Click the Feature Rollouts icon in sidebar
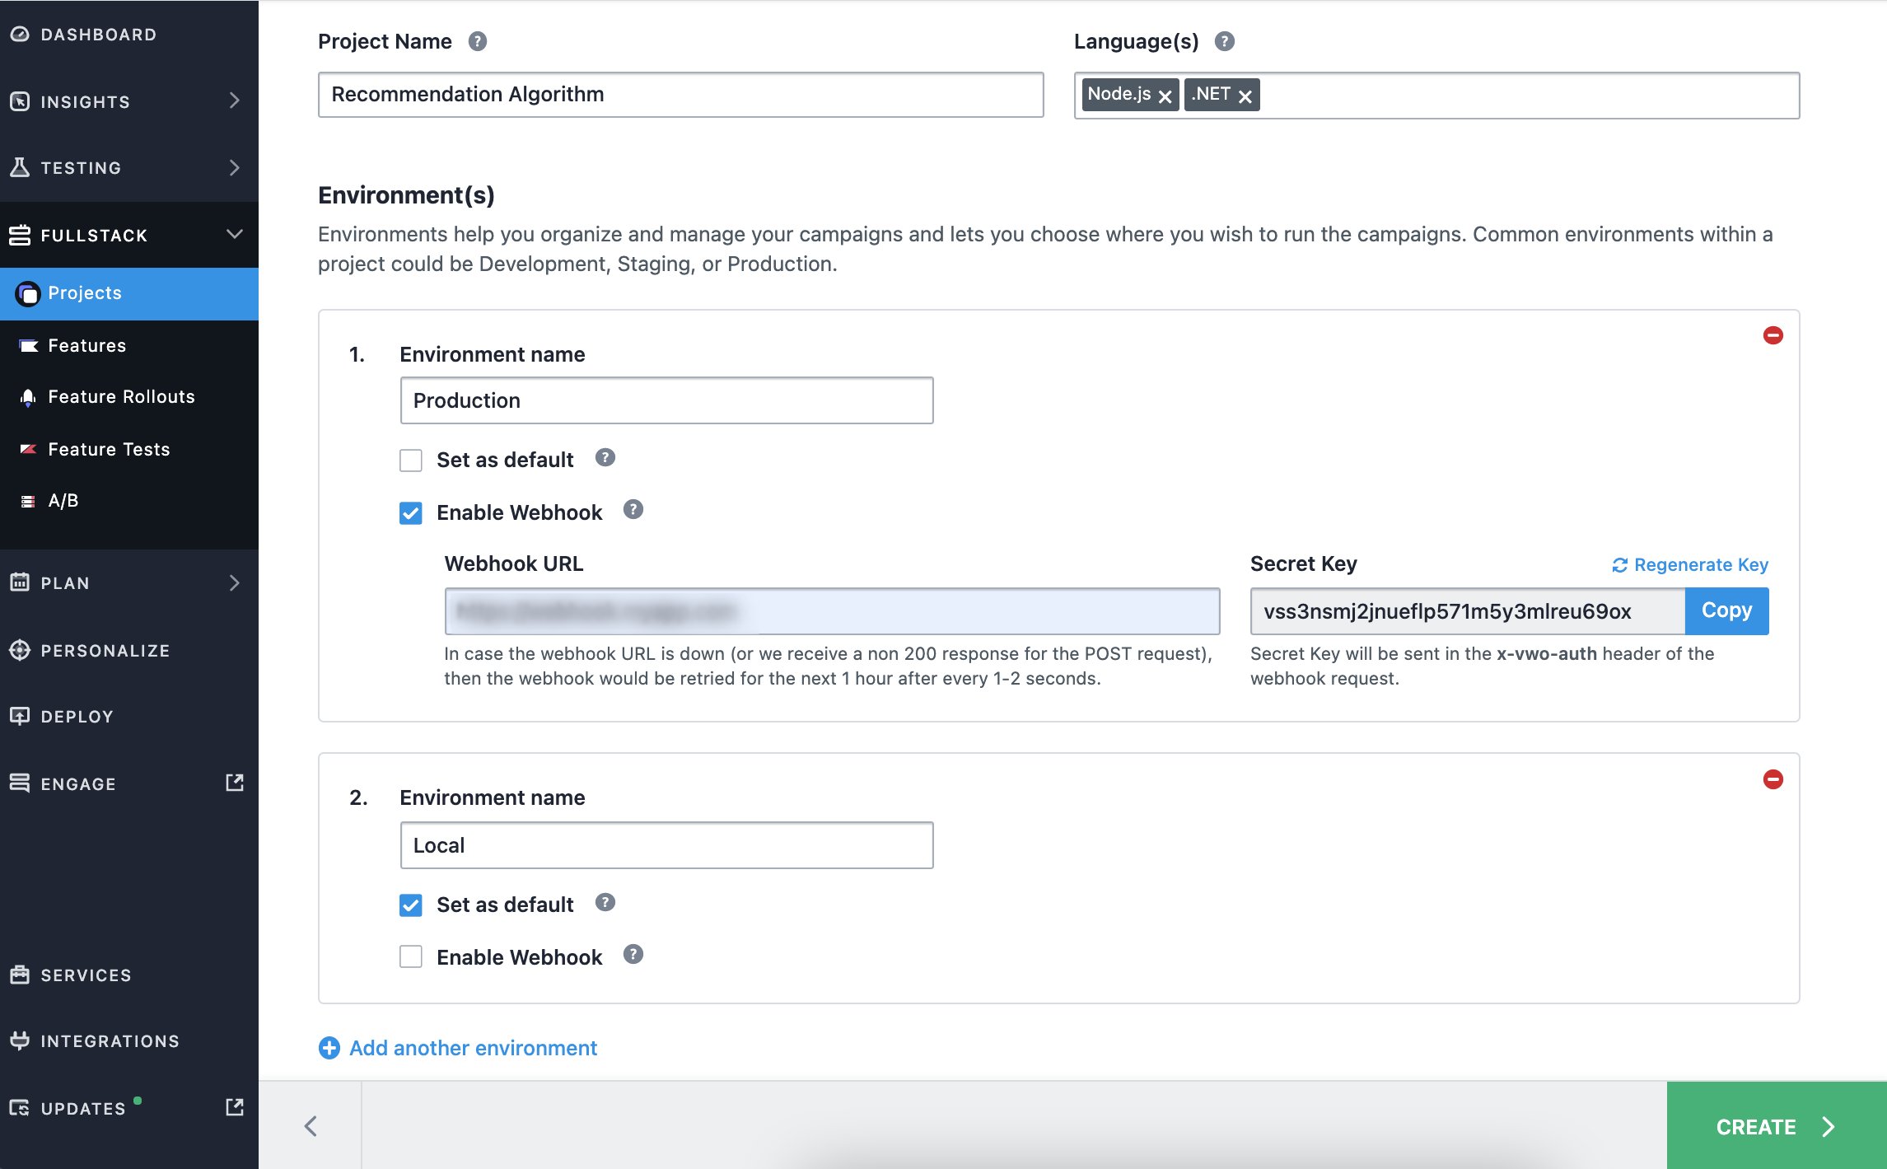 click(26, 395)
